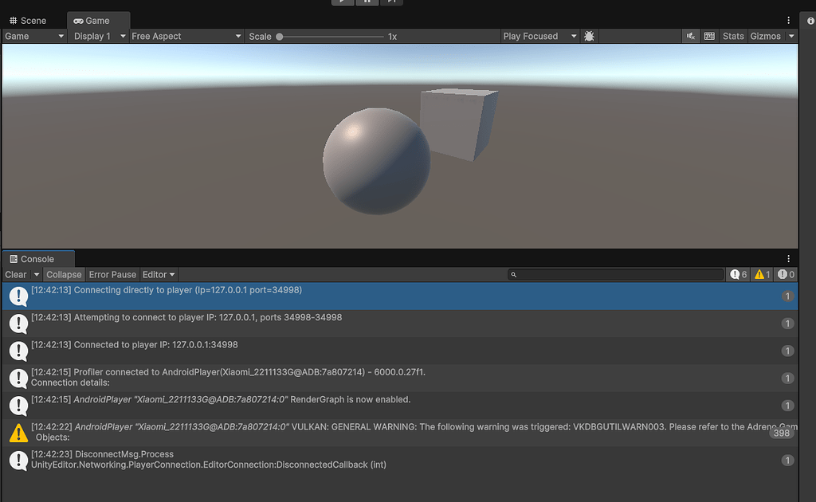Expand the Gizmos dropdown
This screenshot has height=502, width=816.
[790, 36]
